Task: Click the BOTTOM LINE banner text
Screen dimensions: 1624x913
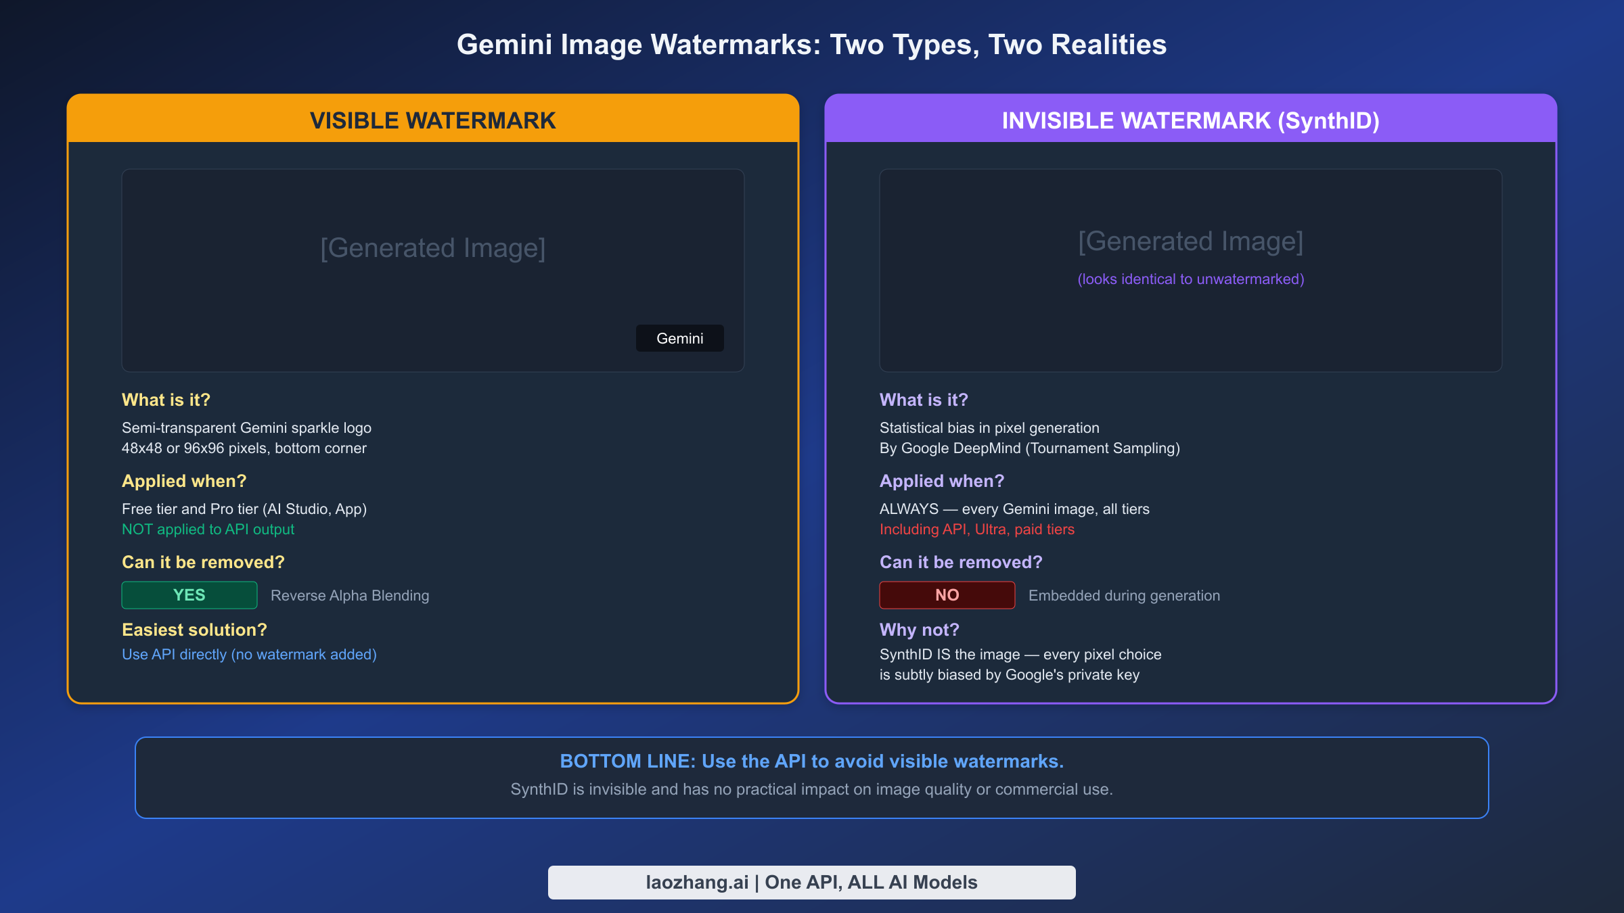Action: point(811,760)
